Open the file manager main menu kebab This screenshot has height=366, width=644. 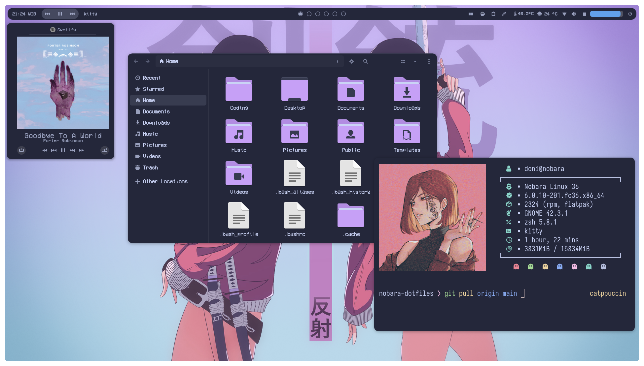click(429, 61)
